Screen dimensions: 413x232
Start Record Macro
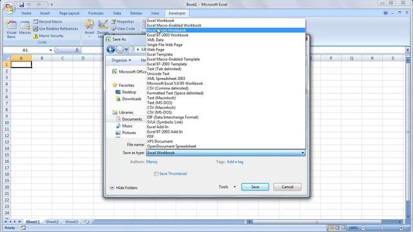(x=48, y=21)
